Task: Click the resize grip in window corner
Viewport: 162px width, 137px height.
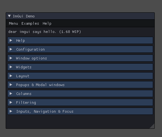Action: (x=153, y=127)
